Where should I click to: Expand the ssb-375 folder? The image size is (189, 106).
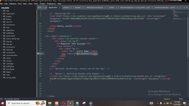click(2, 22)
